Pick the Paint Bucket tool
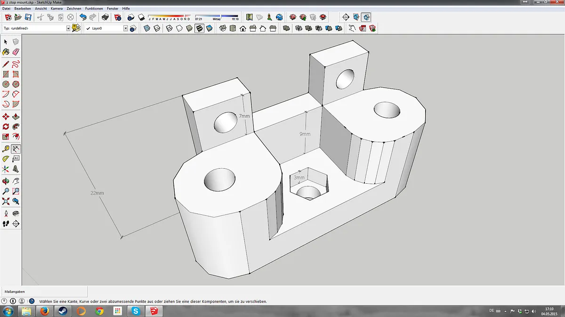This screenshot has width=565, height=317. pyautogui.click(x=6, y=52)
